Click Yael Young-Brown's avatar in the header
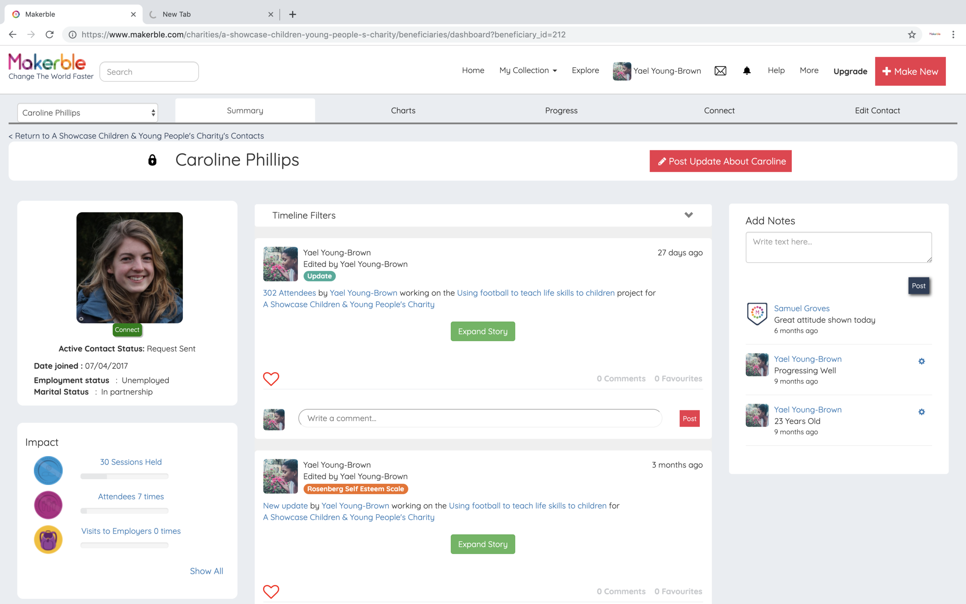The height and width of the screenshot is (604, 966). 622,71
